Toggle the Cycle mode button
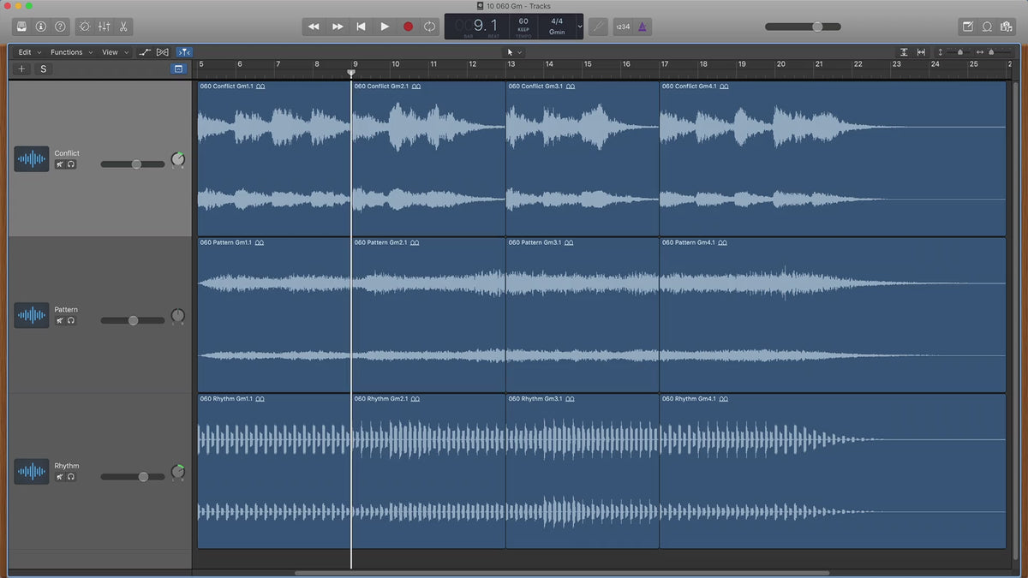This screenshot has width=1028, height=578. [429, 27]
